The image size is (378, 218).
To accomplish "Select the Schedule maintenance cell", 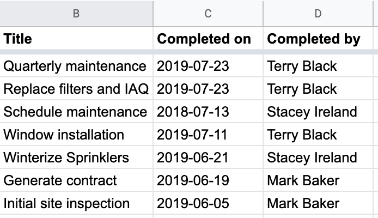I will [76, 112].
